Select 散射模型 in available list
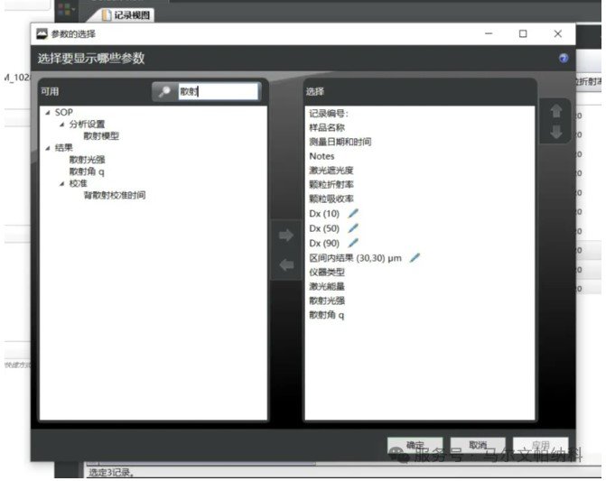The image size is (606, 481). click(101, 136)
